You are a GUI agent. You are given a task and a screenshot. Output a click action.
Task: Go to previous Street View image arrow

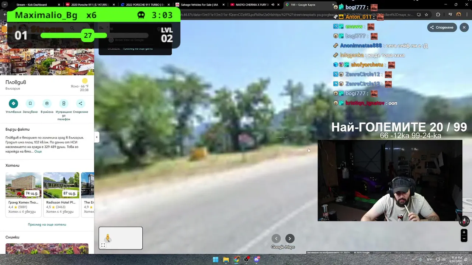tap(276, 239)
